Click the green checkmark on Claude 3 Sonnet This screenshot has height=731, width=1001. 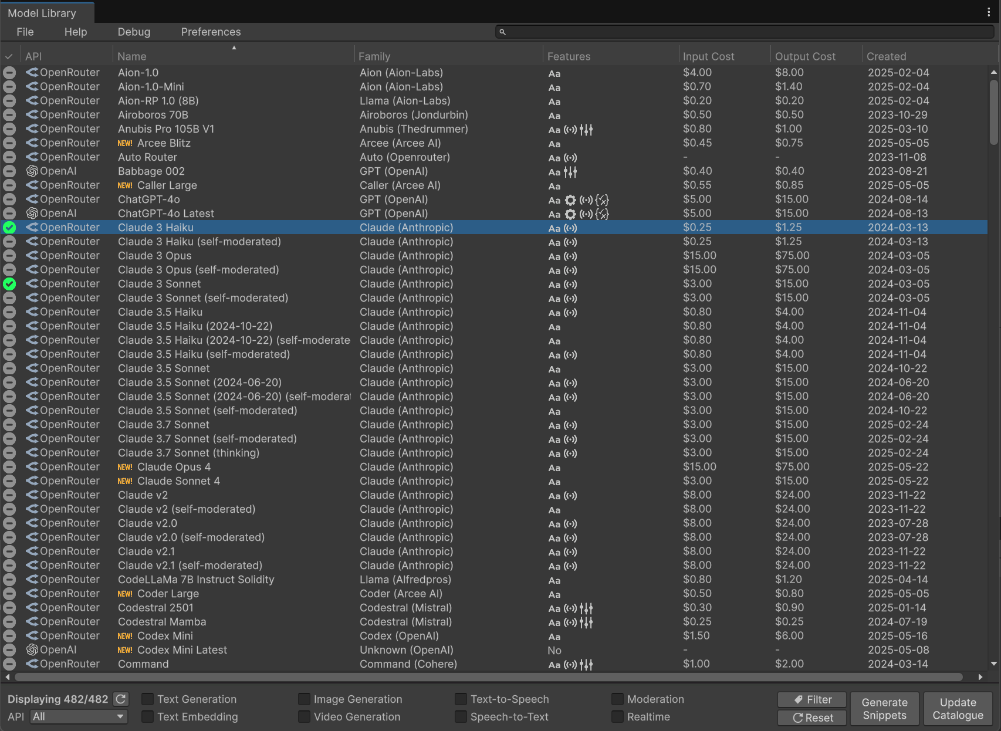click(x=9, y=284)
